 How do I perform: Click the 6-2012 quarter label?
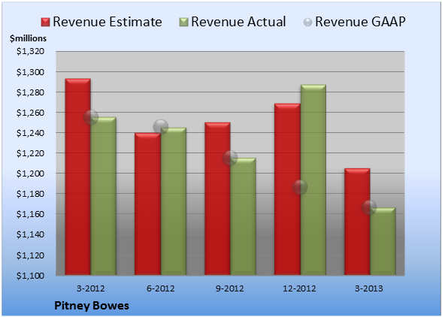160,288
